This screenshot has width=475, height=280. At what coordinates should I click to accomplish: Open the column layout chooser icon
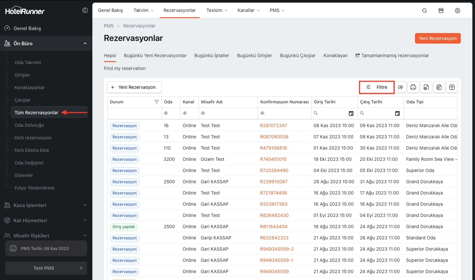452,87
